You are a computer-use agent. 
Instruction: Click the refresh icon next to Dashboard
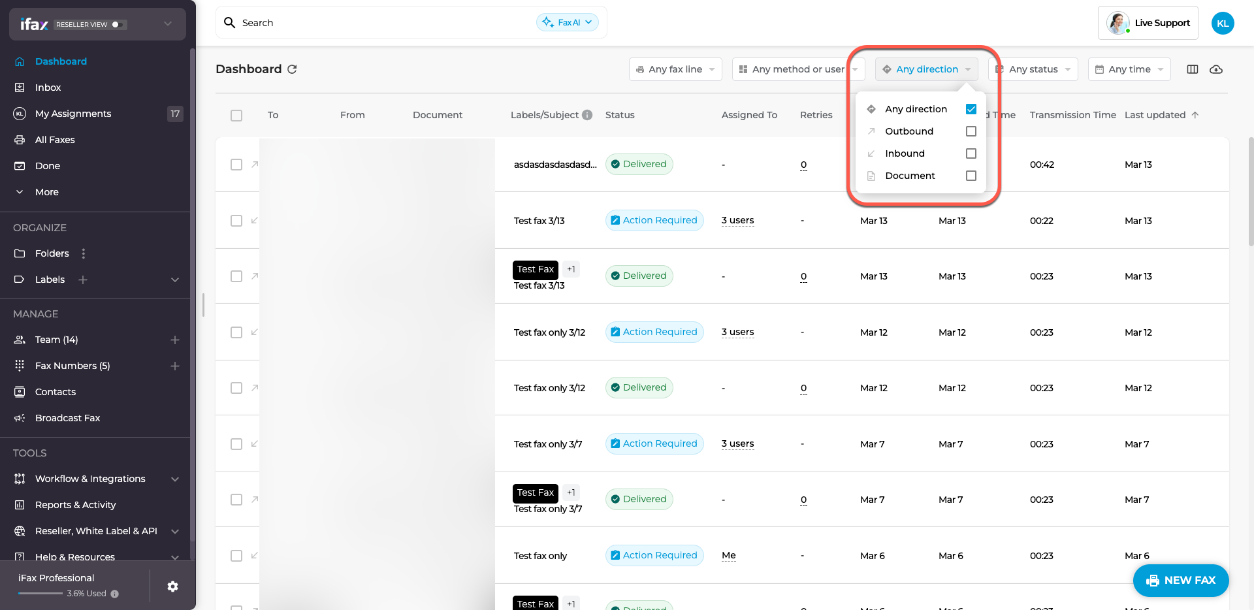[x=292, y=69]
